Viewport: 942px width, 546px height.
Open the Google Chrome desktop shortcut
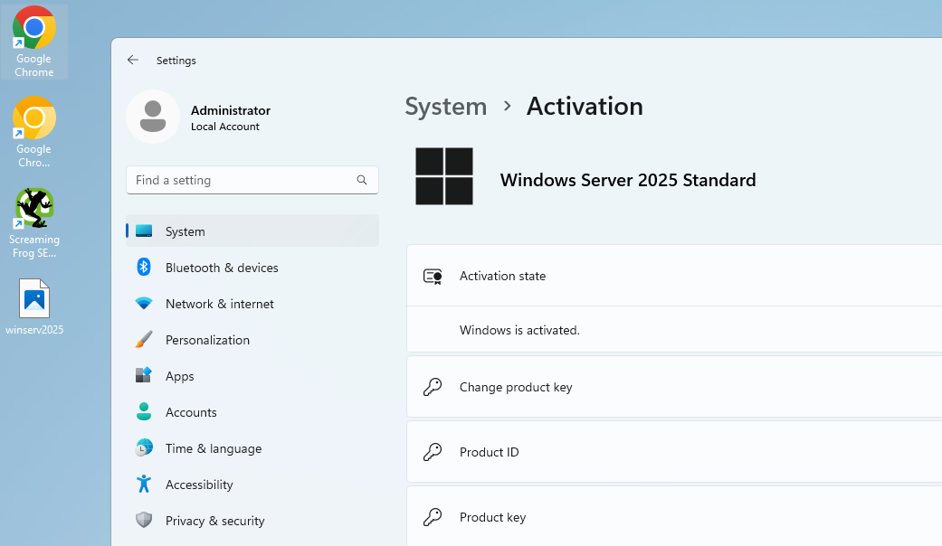coord(34,42)
